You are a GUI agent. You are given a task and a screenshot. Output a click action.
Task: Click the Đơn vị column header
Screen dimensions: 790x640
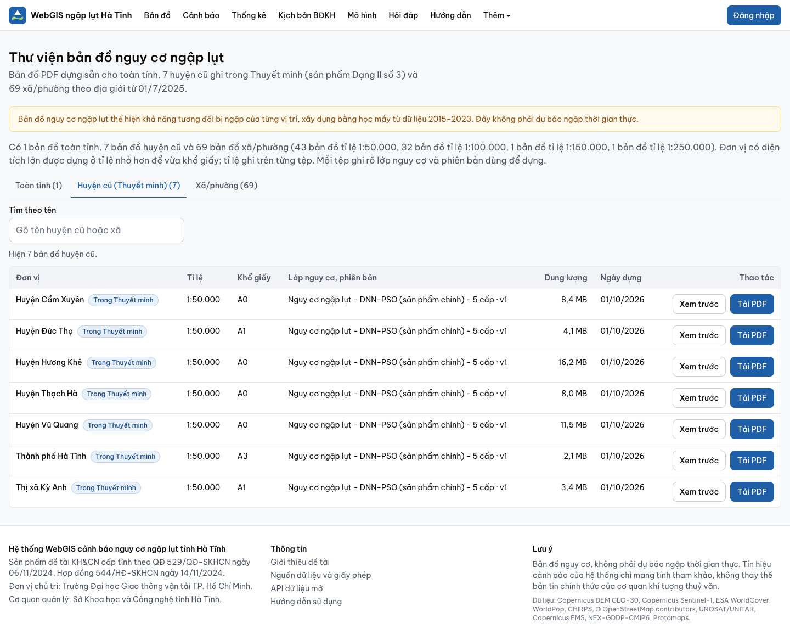(28, 278)
